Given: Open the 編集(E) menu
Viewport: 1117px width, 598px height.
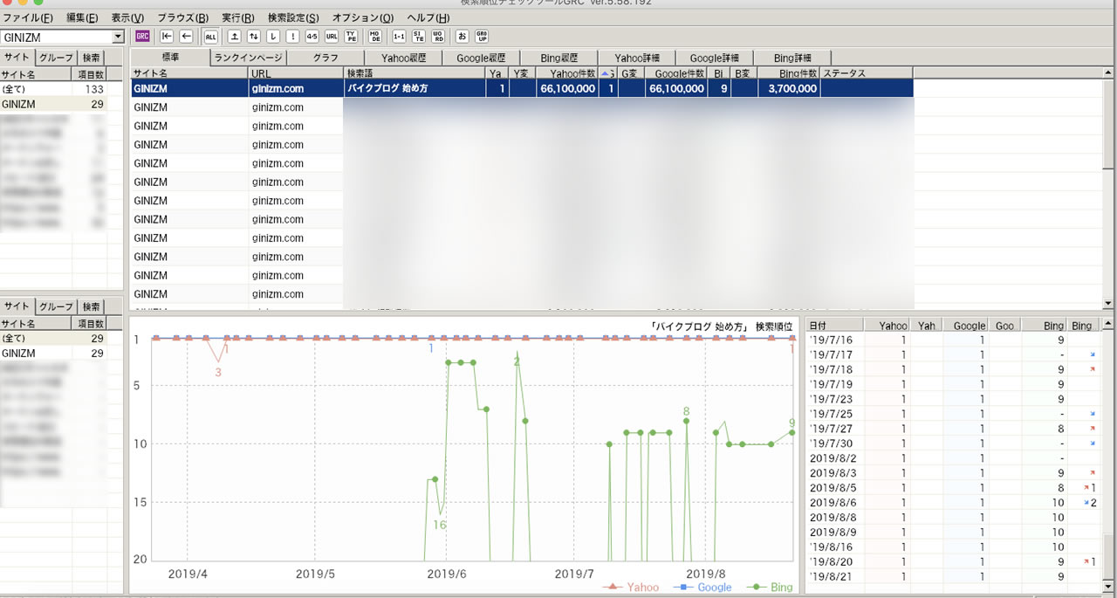Looking at the screenshot, I should 82,17.
